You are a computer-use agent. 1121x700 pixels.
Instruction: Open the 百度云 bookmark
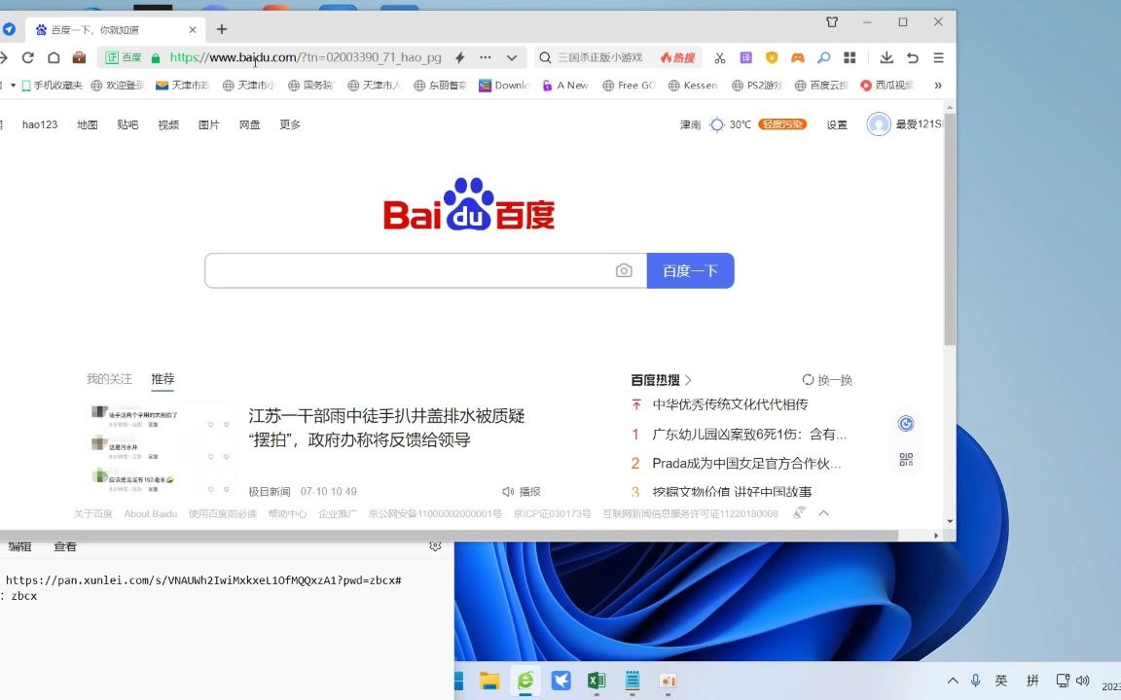(820, 86)
